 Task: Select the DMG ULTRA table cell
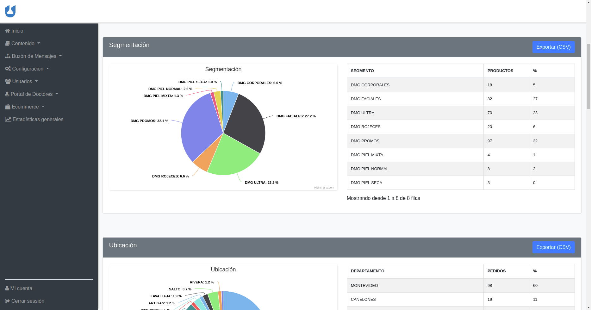click(x=415, y=113)
